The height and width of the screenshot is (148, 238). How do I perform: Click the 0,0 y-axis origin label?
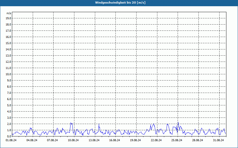(x=9, y=136)
